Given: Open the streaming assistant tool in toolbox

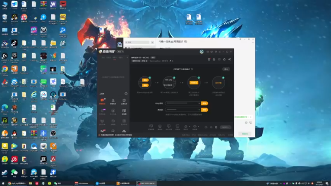Looking at the screenshot, I should pyautogui.click(x=102, y=101).
